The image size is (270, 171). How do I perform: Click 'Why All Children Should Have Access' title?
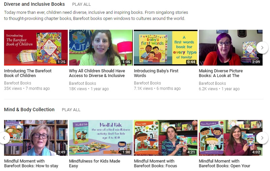click(x=97, y=73)
